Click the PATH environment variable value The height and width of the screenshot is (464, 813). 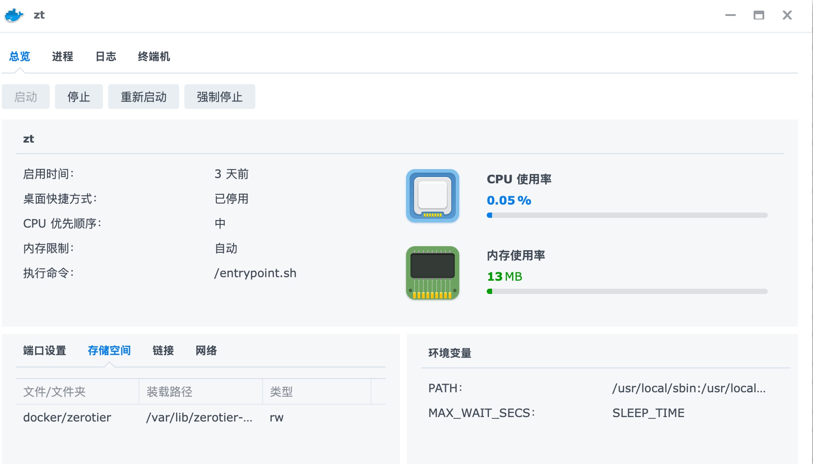689,388
